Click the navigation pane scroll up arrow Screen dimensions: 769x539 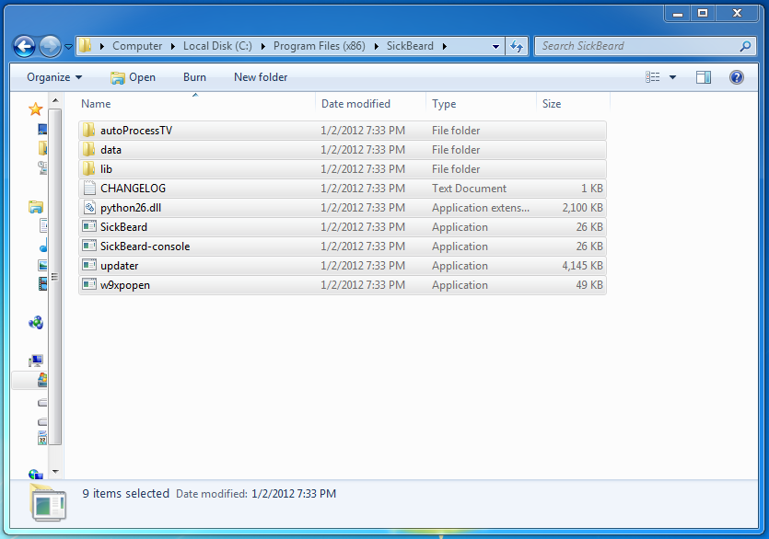[x=55, y=100]
